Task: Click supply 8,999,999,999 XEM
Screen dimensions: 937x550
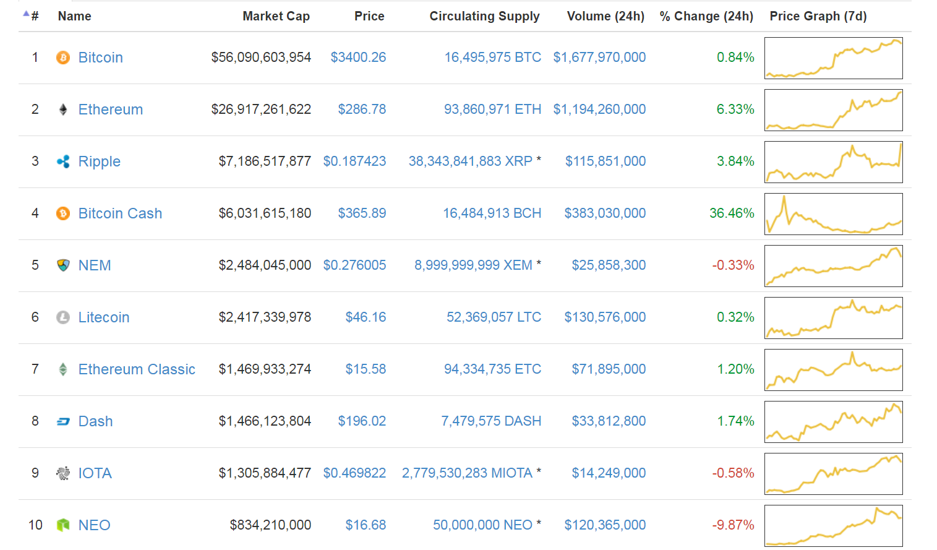Action: pyautogui.click(x=474, y=265)
